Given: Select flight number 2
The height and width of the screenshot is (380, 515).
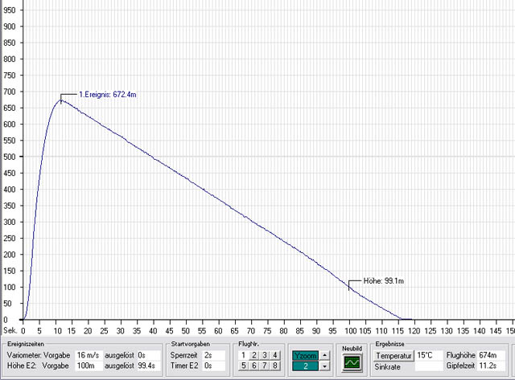Looking at the screenshot, I should coord(255,355).
